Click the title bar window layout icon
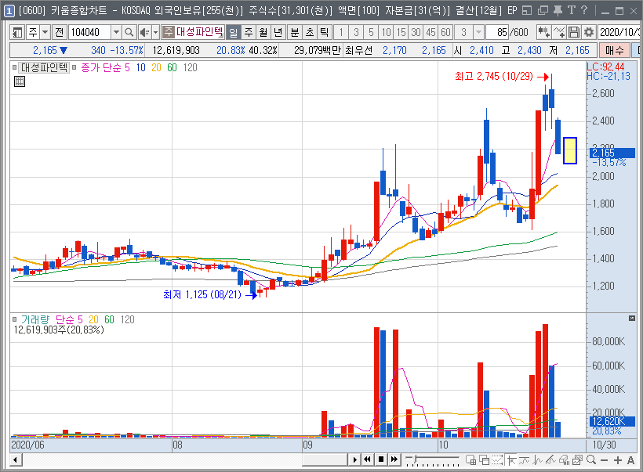 pyautogui.click(x=528, y=10)
